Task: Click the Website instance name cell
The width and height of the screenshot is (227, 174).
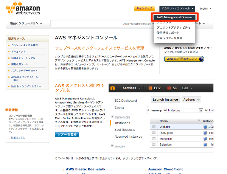Action: click(165, 127)
